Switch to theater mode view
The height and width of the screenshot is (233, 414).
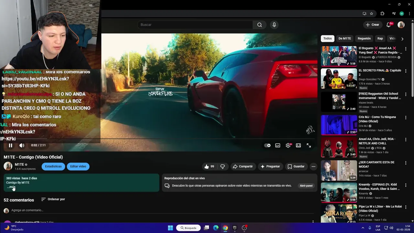298,146
